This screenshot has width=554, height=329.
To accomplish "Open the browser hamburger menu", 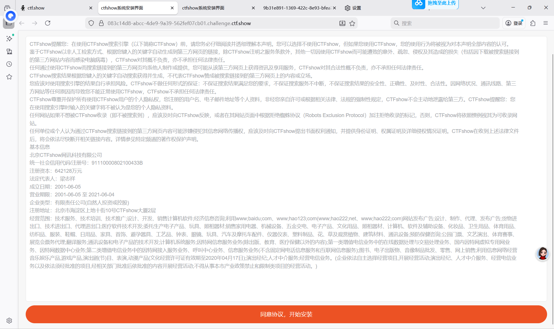I will coord(545,23).
